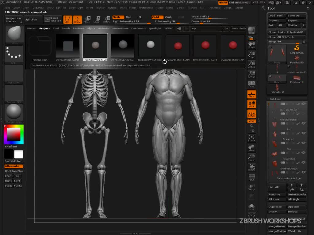Toggle the Zadd mode button
The width and height of the screenshot is (314, 235).
(x=157, y=17)
